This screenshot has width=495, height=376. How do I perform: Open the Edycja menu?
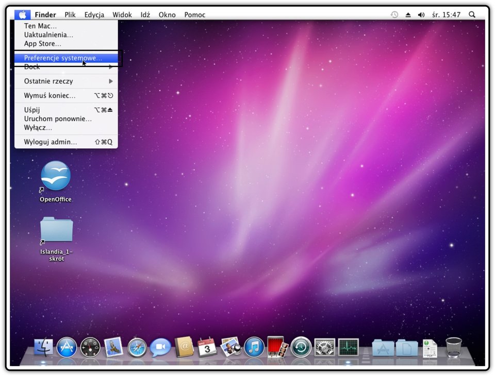[x=94, y=15]
